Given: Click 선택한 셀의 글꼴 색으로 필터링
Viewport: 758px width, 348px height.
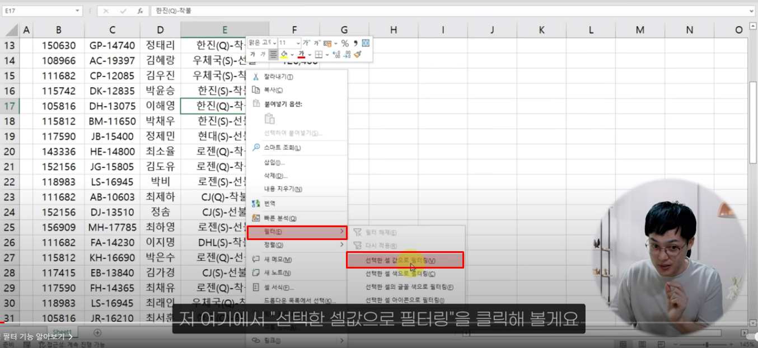Looking at the screenshot, I should [x=405, y=287].
